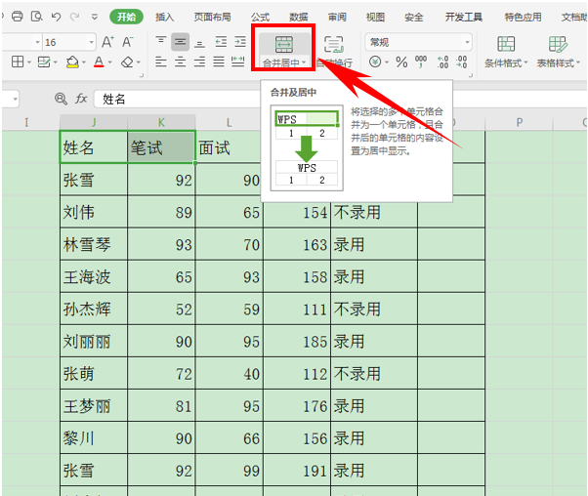Select the cell containing 笔试

click(x=161, y=147)
